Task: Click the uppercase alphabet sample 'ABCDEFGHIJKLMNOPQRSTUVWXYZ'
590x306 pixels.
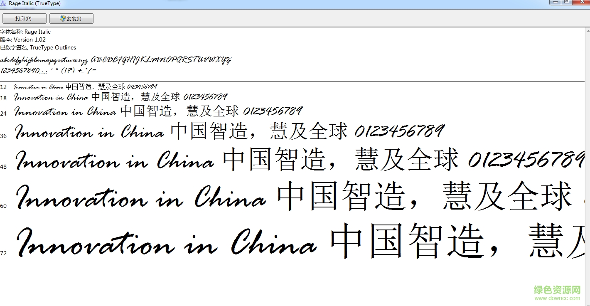Action: pos(161,60)
